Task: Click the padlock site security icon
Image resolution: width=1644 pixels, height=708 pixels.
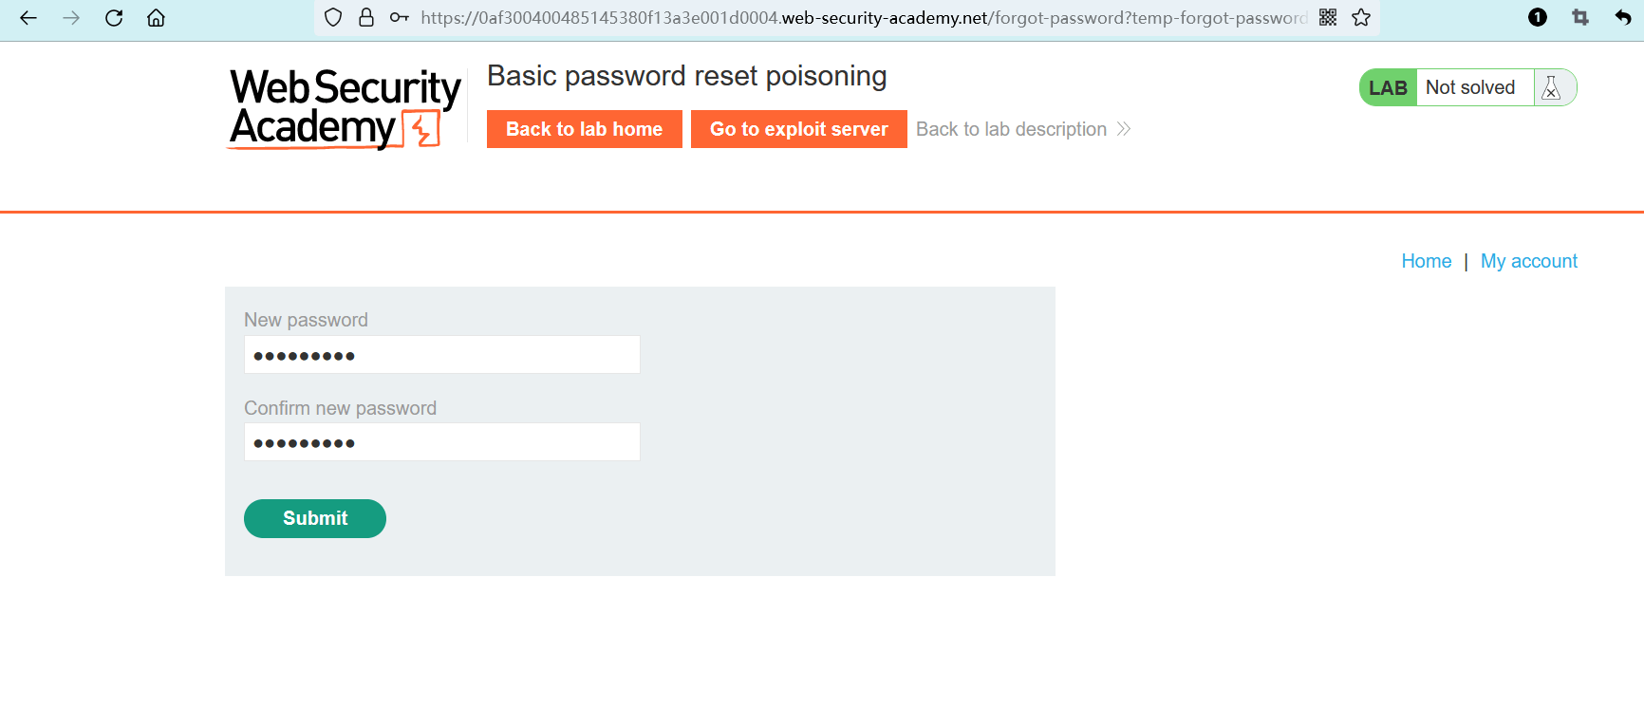Action: pyautogui.click(x=366, y=18)
